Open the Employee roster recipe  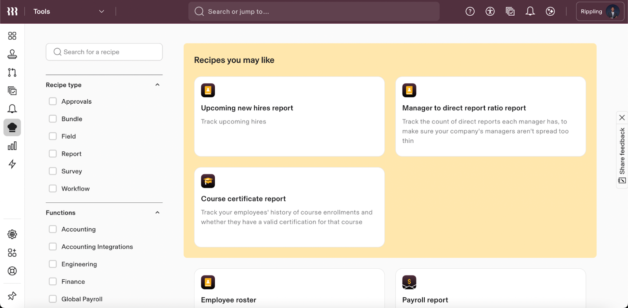pos(289,288)
